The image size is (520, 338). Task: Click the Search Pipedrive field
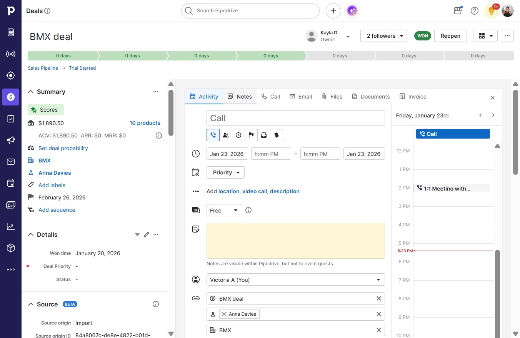click(250, 11)
